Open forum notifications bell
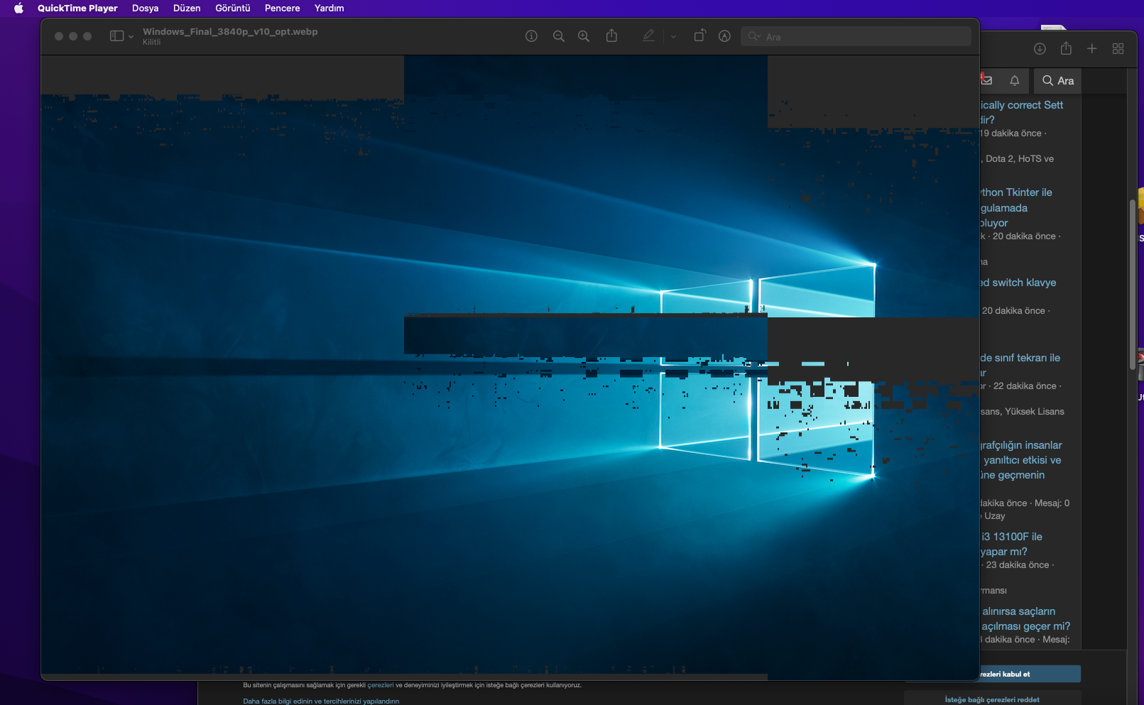 click(x=1015, y=80)
